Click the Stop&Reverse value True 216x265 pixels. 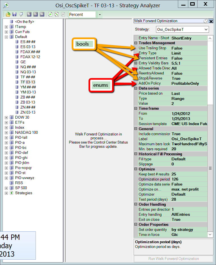pos(189,78)
